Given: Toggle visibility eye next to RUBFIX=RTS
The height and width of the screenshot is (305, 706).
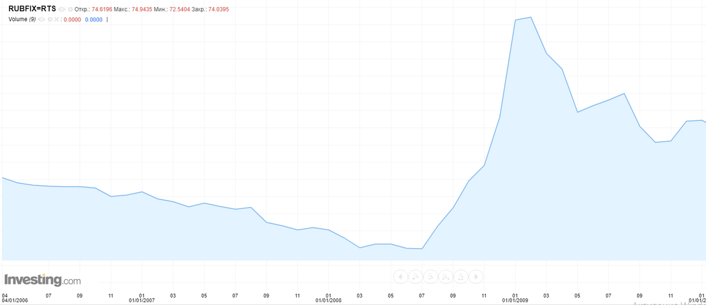Looking at the screenshot, I should click(62, 9).
